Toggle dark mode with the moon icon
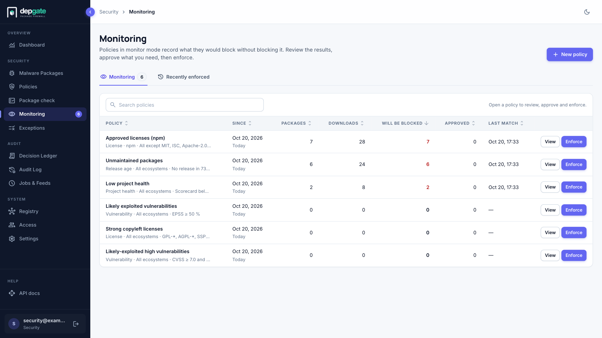 587,12
